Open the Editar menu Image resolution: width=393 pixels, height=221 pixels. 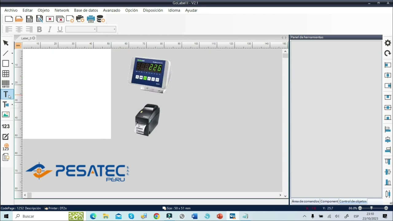28,10
